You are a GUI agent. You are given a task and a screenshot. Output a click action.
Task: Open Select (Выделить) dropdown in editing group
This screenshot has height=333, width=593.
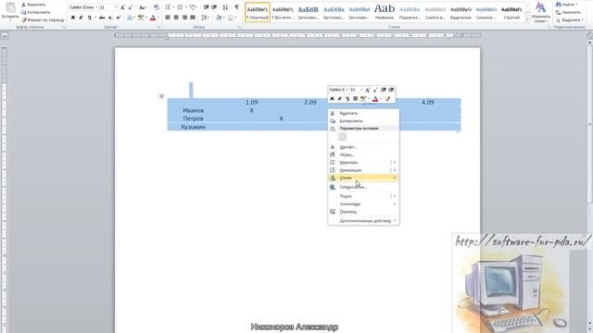tap(569, 19)
